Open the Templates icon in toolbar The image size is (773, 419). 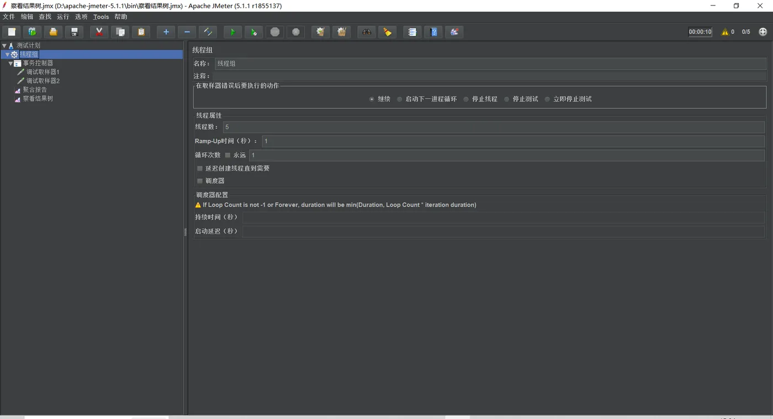click(x=33, y=32)
